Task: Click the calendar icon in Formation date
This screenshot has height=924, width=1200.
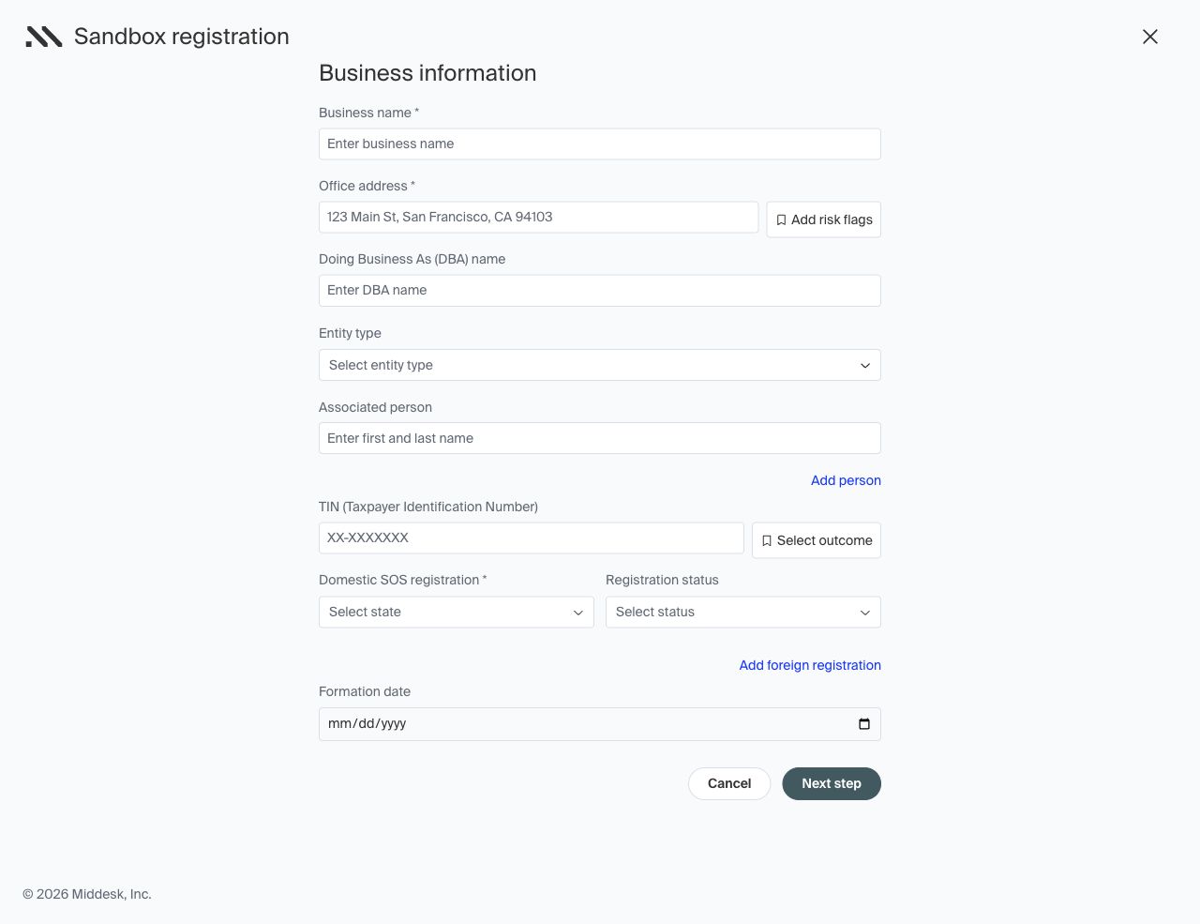Action: coord(864,724)
